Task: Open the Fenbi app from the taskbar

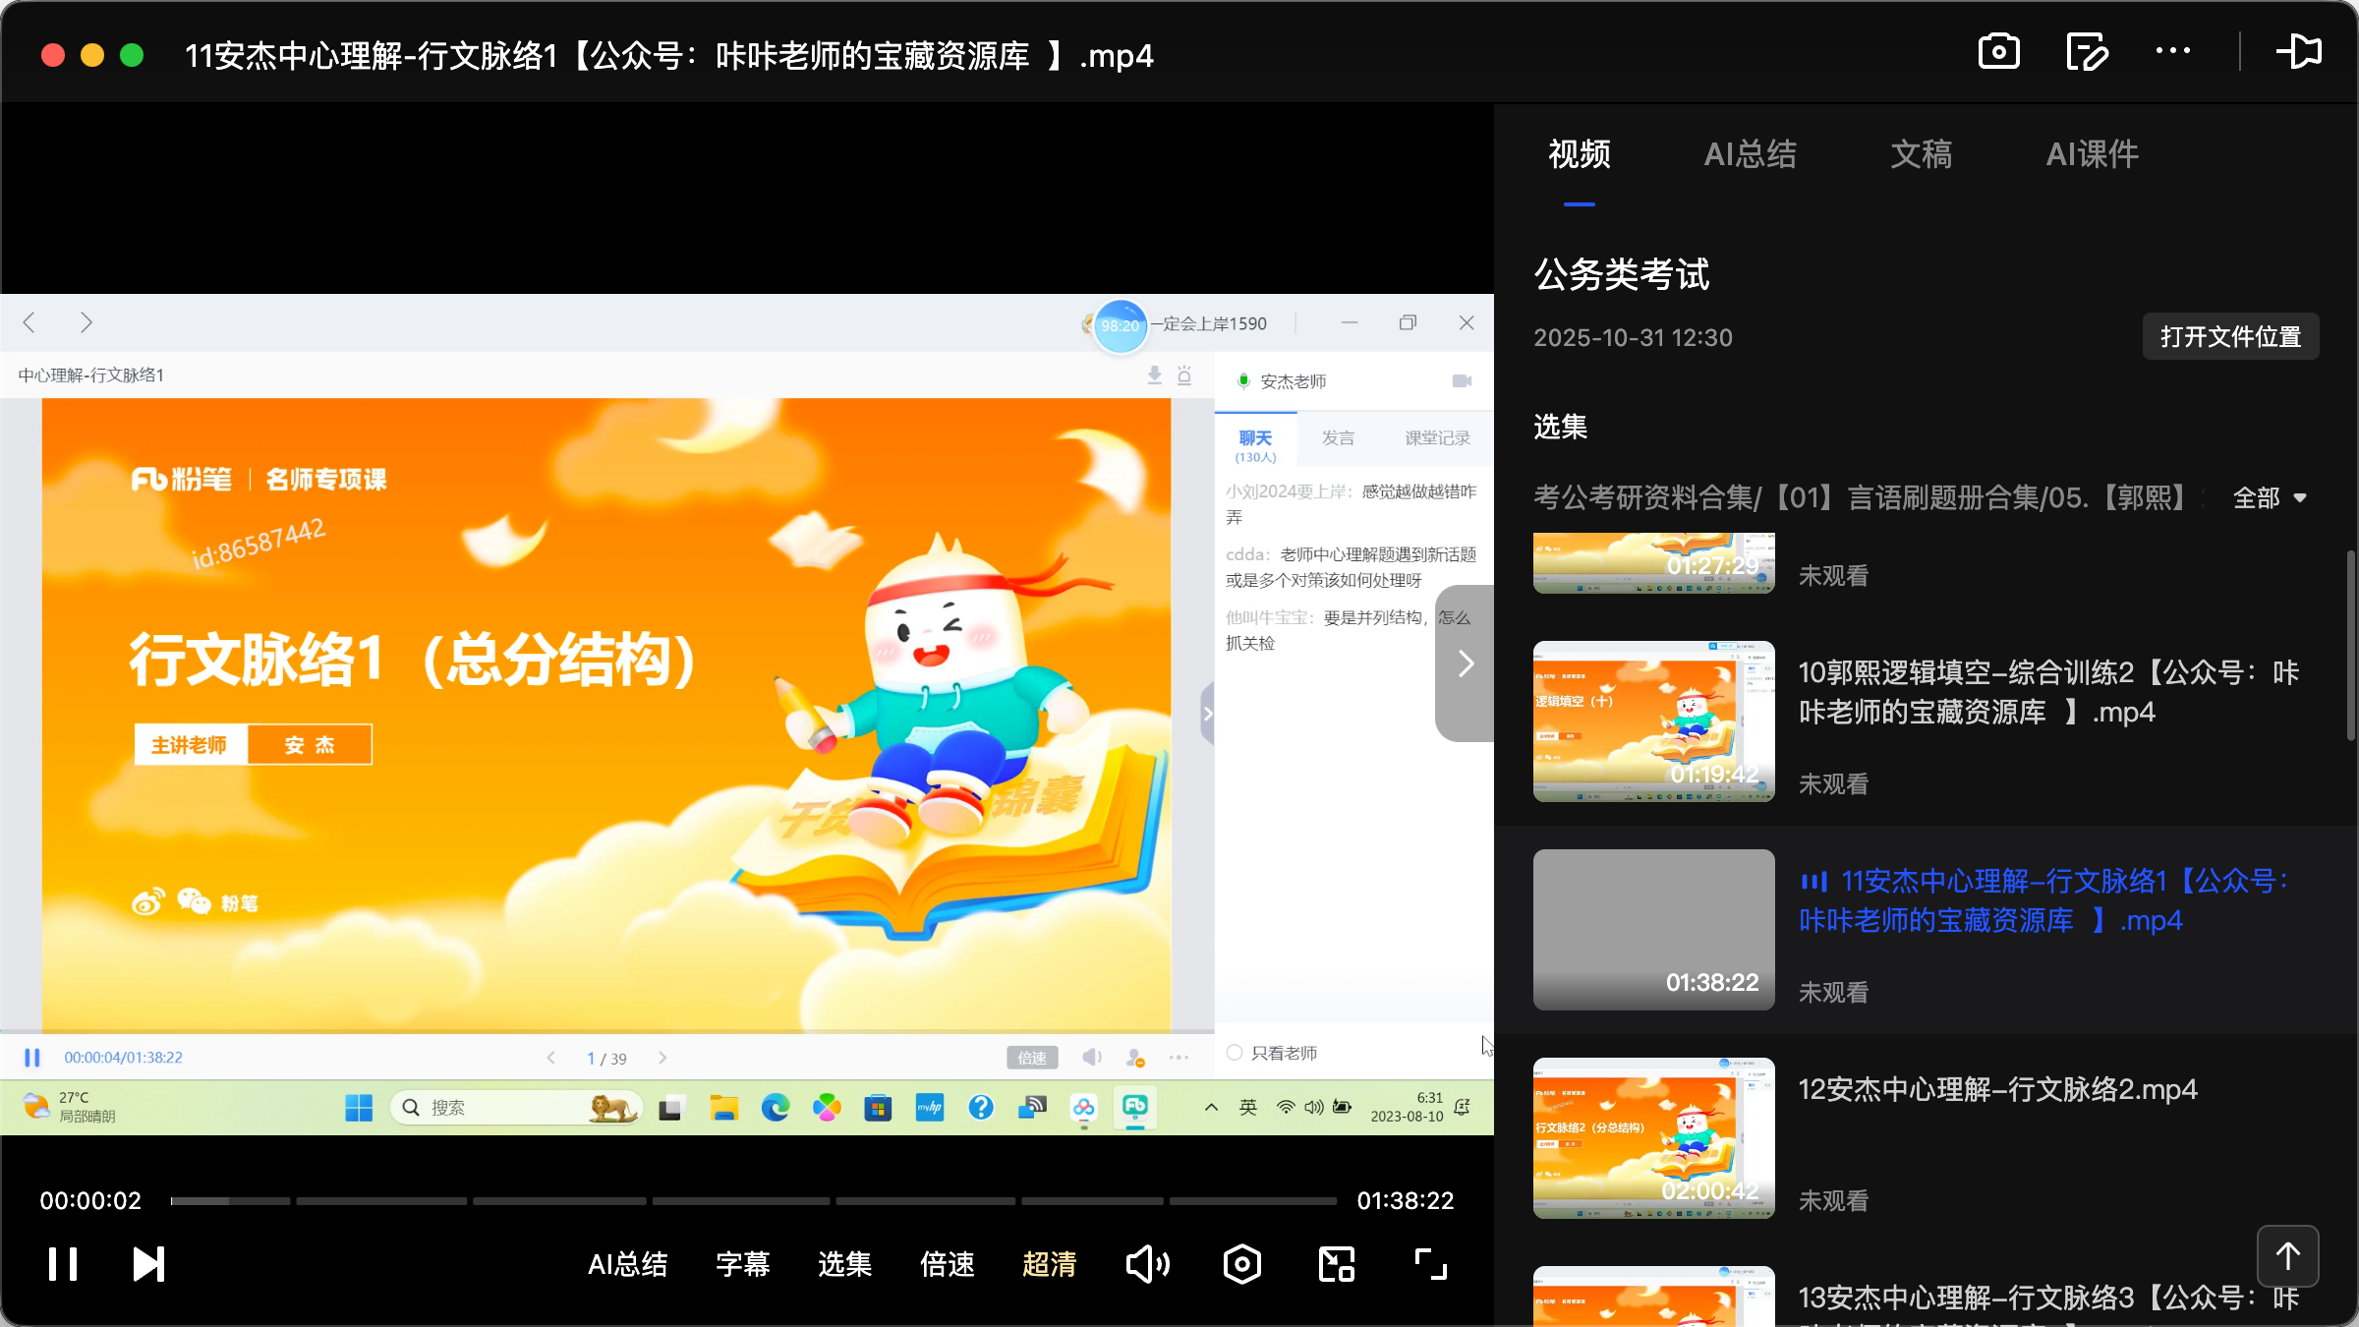Action: [x=1135, y=1107]
